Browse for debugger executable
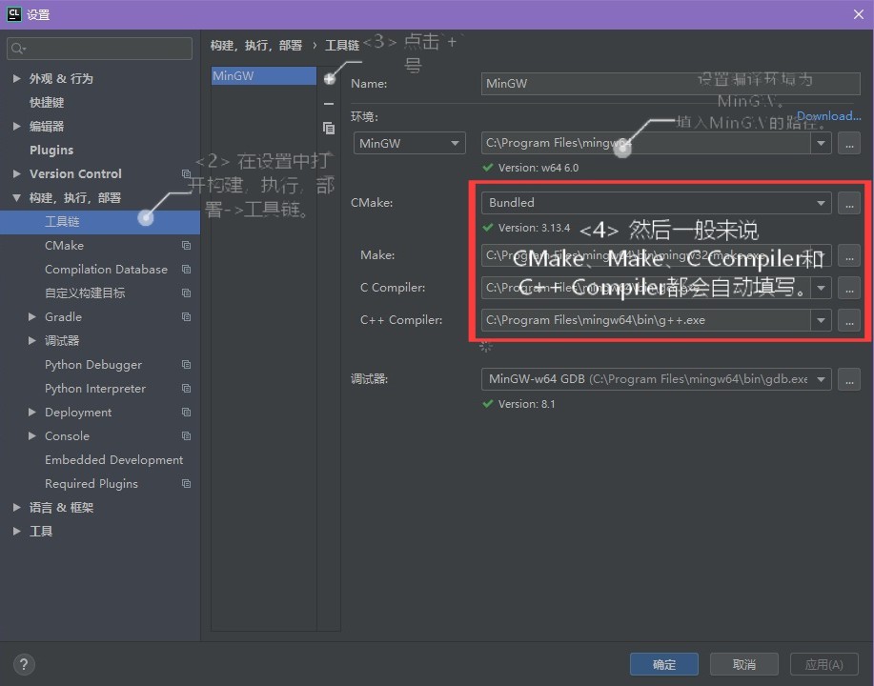The height and width of the screenshot is (686, 874). point(849,379)
